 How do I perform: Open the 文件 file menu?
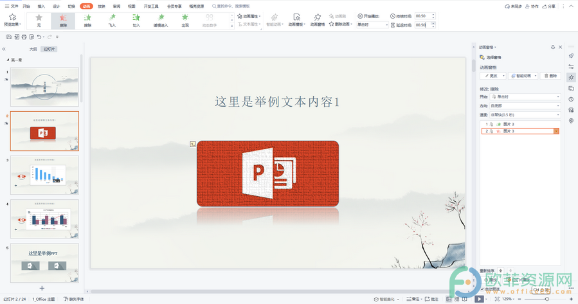(12, 6)
